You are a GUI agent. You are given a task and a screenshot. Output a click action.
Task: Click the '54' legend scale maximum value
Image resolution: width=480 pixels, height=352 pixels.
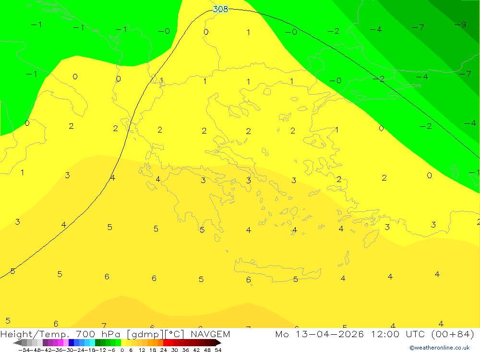218,350
